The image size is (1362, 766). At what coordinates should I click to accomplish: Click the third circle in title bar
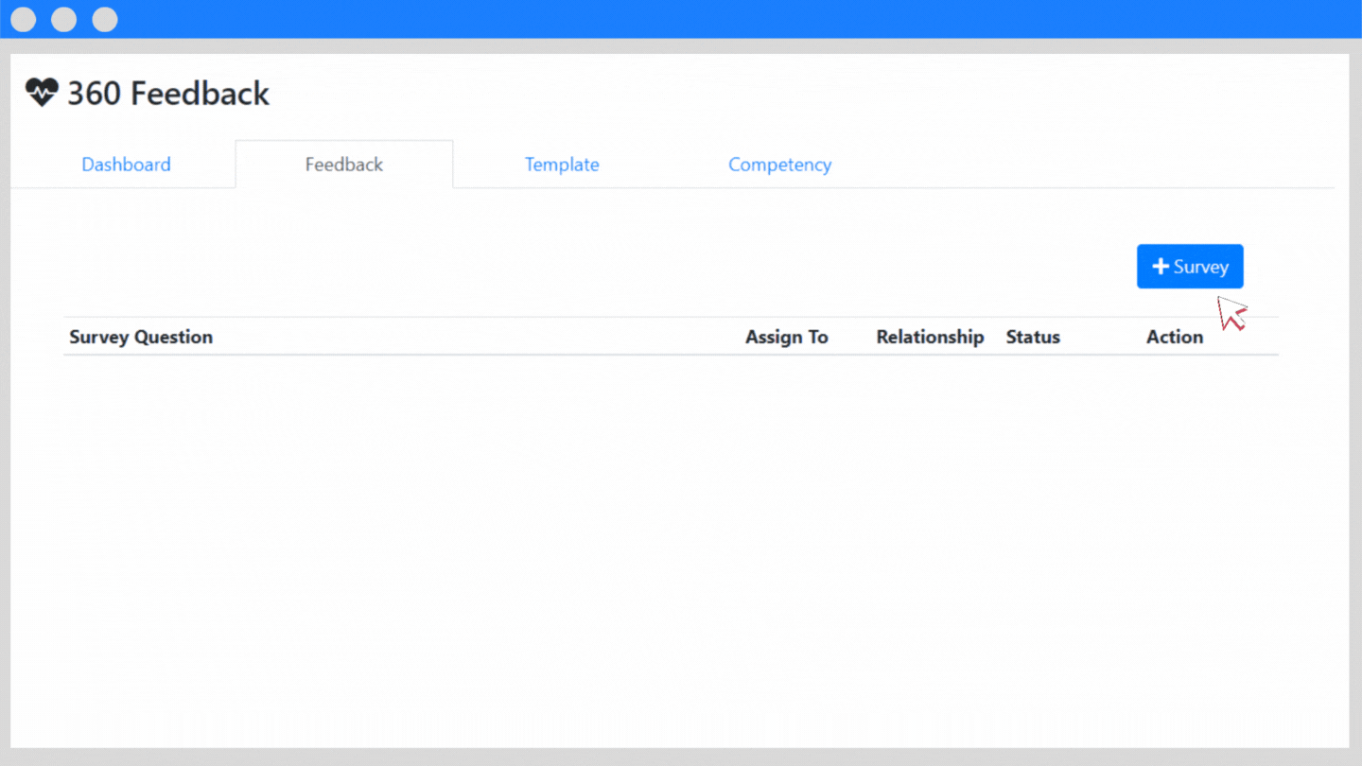[x=105, y=19]
